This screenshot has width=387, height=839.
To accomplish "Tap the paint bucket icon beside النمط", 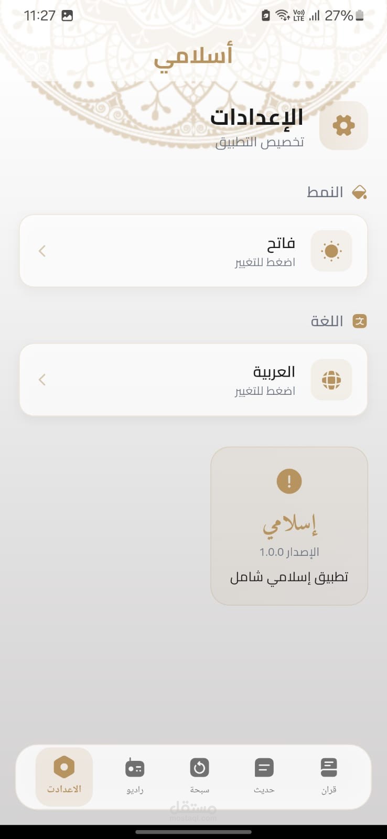I will (359, 192).
